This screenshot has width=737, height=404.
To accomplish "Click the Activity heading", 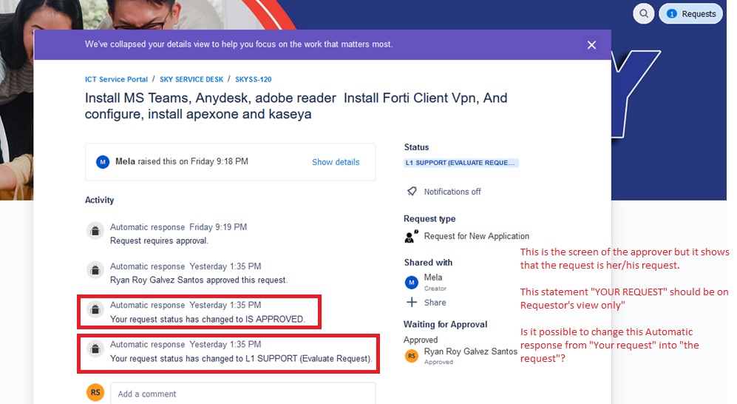I will pyautogui.click(x=99, y=200).
